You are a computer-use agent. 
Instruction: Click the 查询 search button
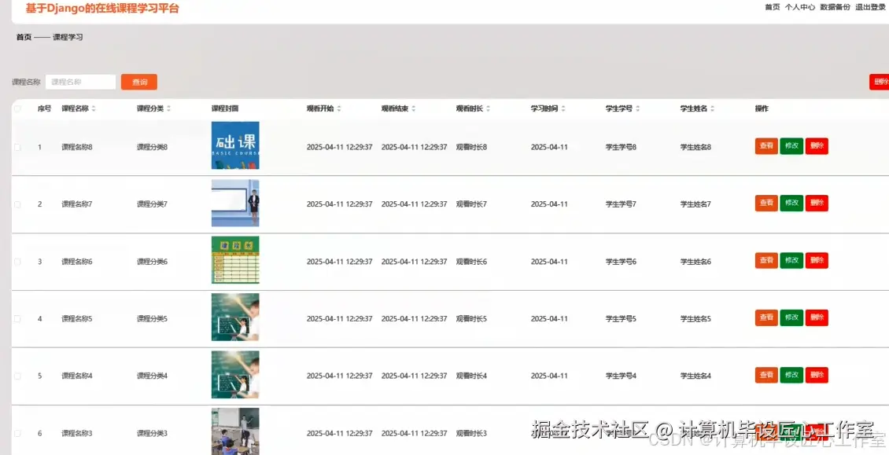click(138, 81)
